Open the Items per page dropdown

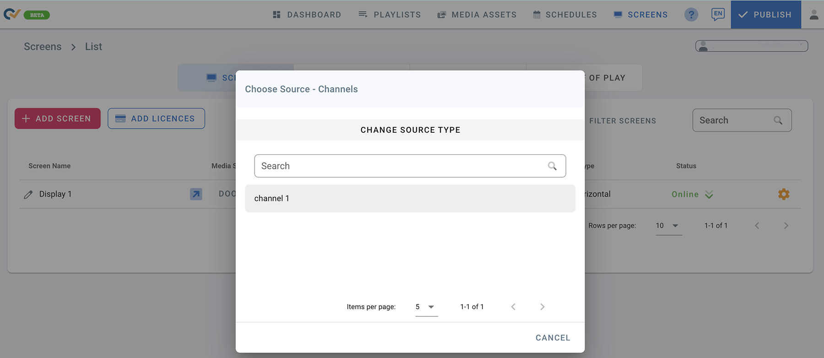[426, 307]
